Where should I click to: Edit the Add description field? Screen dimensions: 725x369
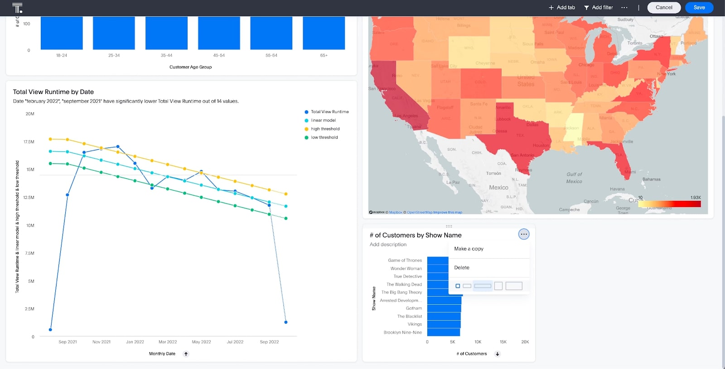click(388, 245)
